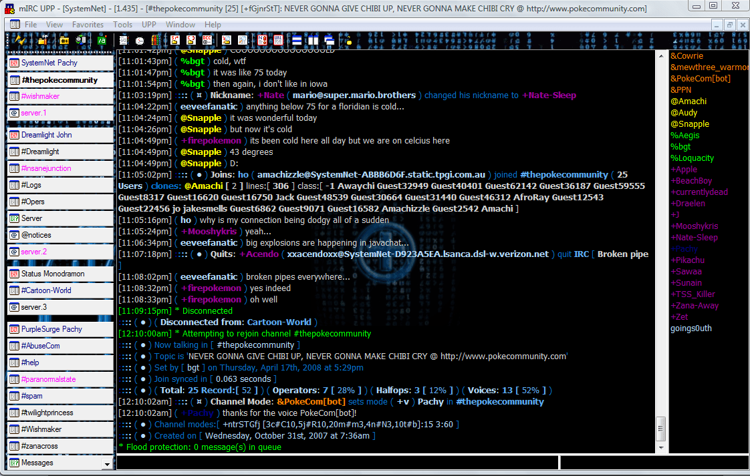750x476 pixels.
Task: Open the Window menu
Action: 180,25
